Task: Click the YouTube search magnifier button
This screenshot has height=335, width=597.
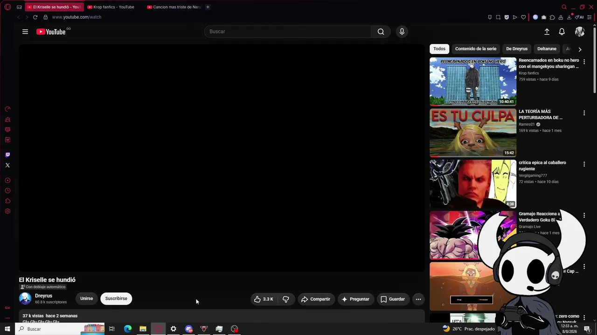Action: (381, 32)
